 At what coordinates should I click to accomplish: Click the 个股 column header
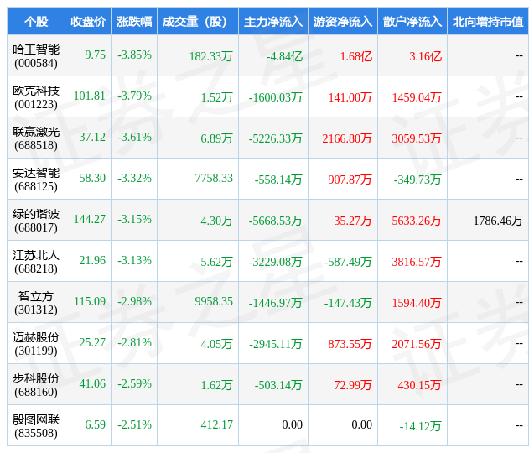click(x=36, y=22)
